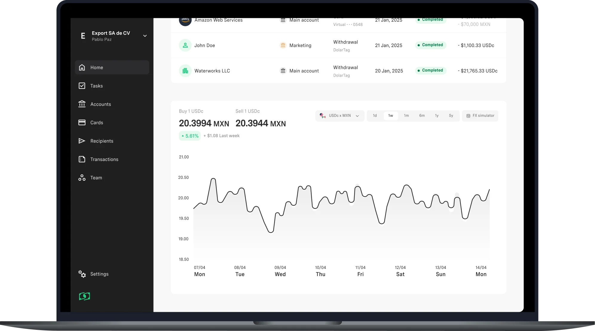The image size is (595, 331).
Task: Select the Cards icon in sidebar
Action: [82, 122]
